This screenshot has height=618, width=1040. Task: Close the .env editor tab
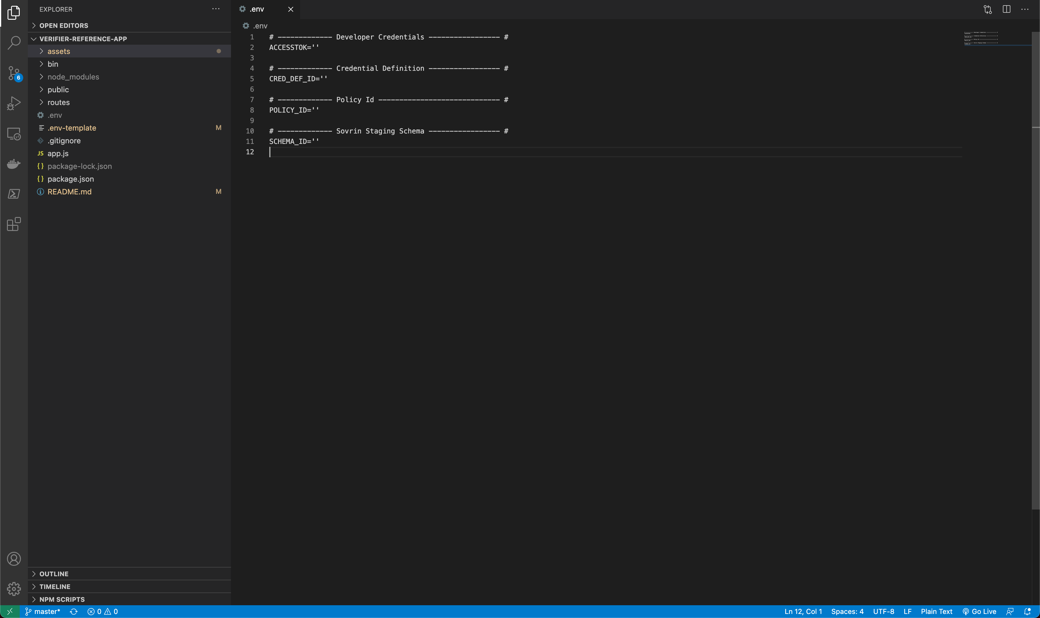pos(291,9)
